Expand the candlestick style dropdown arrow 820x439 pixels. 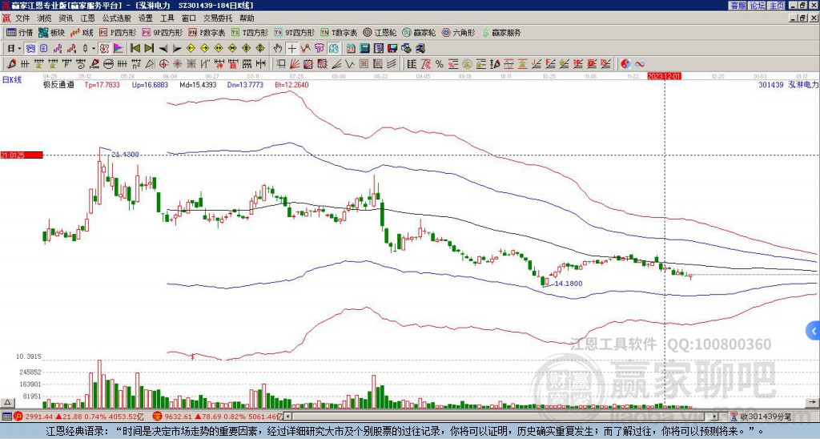pyautogui.click(x=93, y=49)
